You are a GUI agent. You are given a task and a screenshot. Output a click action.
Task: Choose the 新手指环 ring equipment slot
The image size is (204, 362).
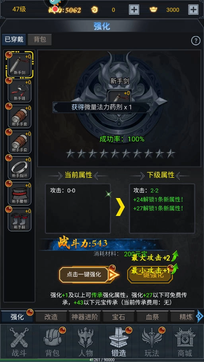(19, 168)
